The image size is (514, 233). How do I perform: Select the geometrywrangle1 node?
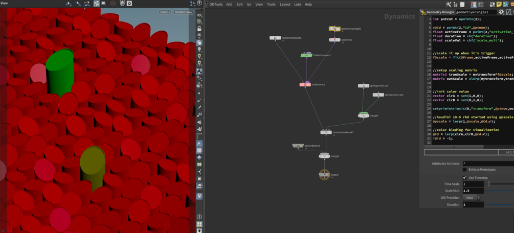(334, 29)
